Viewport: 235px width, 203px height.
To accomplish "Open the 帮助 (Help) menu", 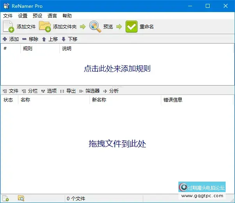I will tap(67, 16).
